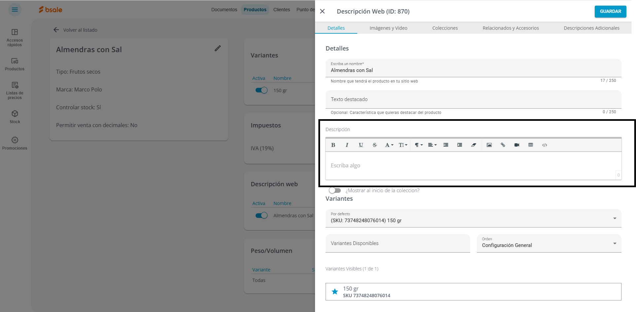Screen dimensions: 636x312
Task: Click the star on 150 gr variant
Action: coord(335,292)
